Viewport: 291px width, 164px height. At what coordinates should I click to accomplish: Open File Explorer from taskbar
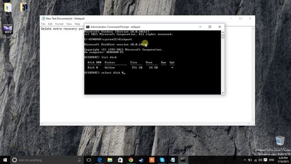tap(110, 160)
